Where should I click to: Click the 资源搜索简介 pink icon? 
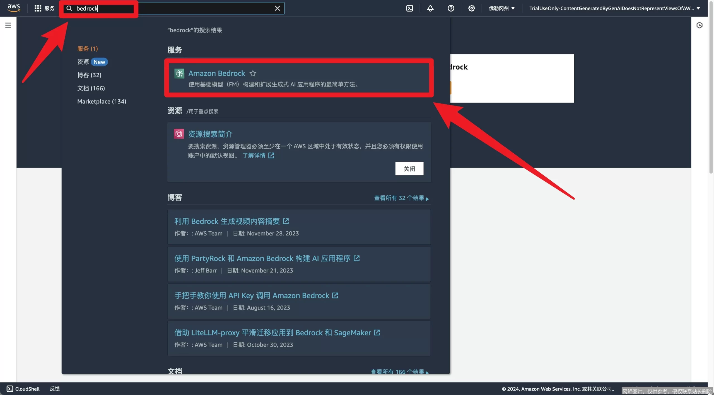click(179, 134)
